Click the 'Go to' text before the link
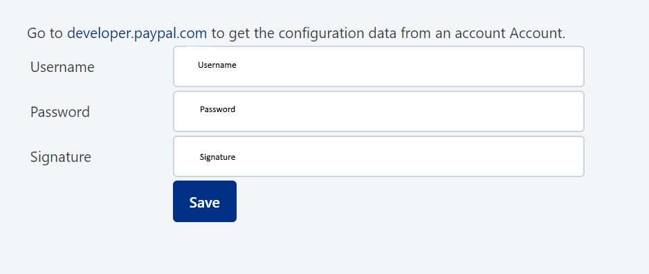This screenshot has height=274, width=649. coord(45,33)
